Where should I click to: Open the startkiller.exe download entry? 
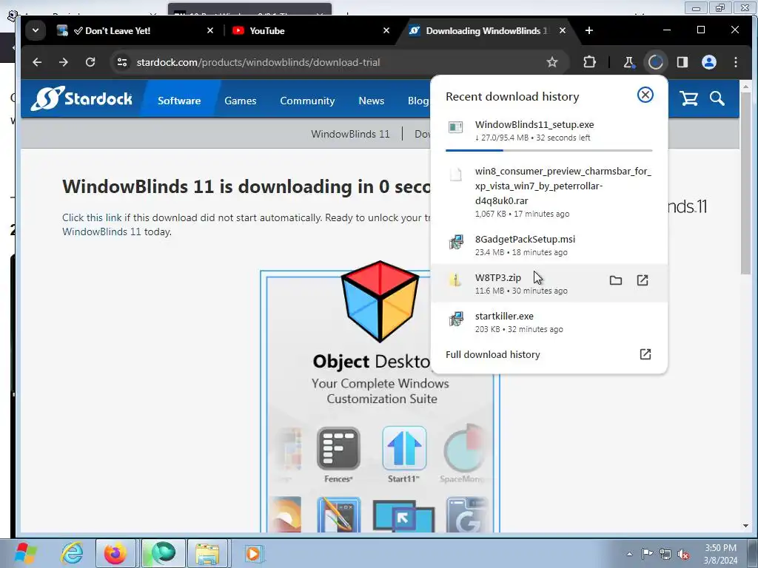[549, 322]
